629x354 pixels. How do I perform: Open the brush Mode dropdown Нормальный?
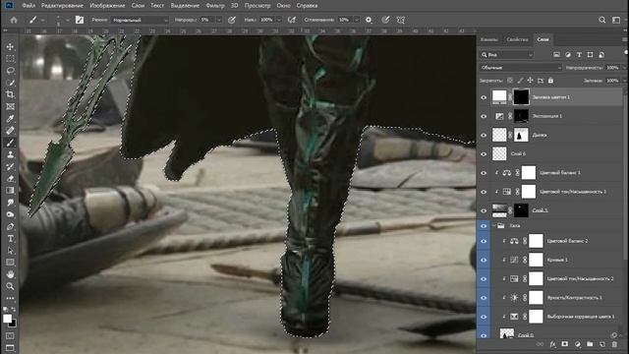click(140, 20)
